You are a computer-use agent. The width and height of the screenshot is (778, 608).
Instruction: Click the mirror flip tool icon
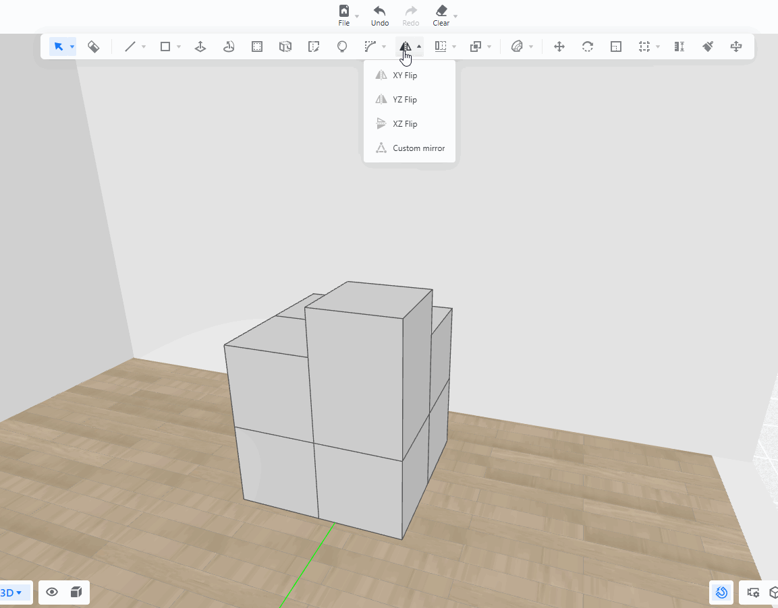click(406, 47)
